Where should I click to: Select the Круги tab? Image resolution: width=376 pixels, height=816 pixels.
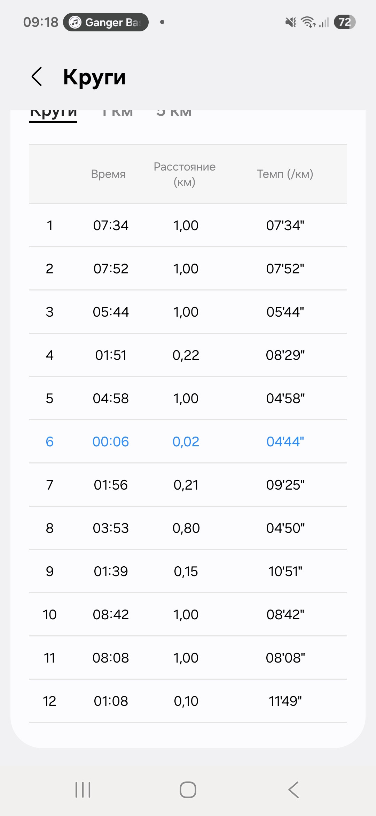coord(53,114)
